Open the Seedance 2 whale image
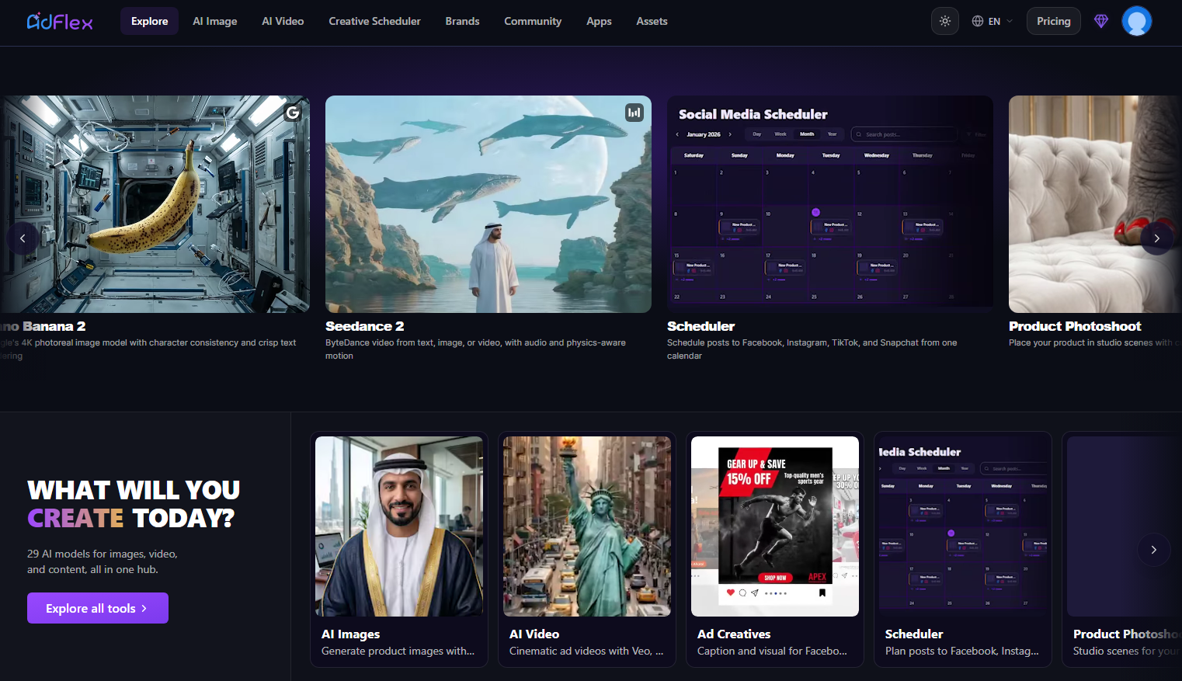 [x=488, y=204]
